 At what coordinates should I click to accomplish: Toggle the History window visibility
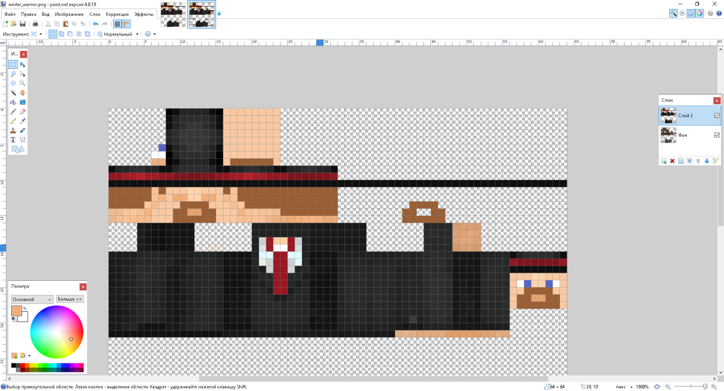tap(682, 14)
